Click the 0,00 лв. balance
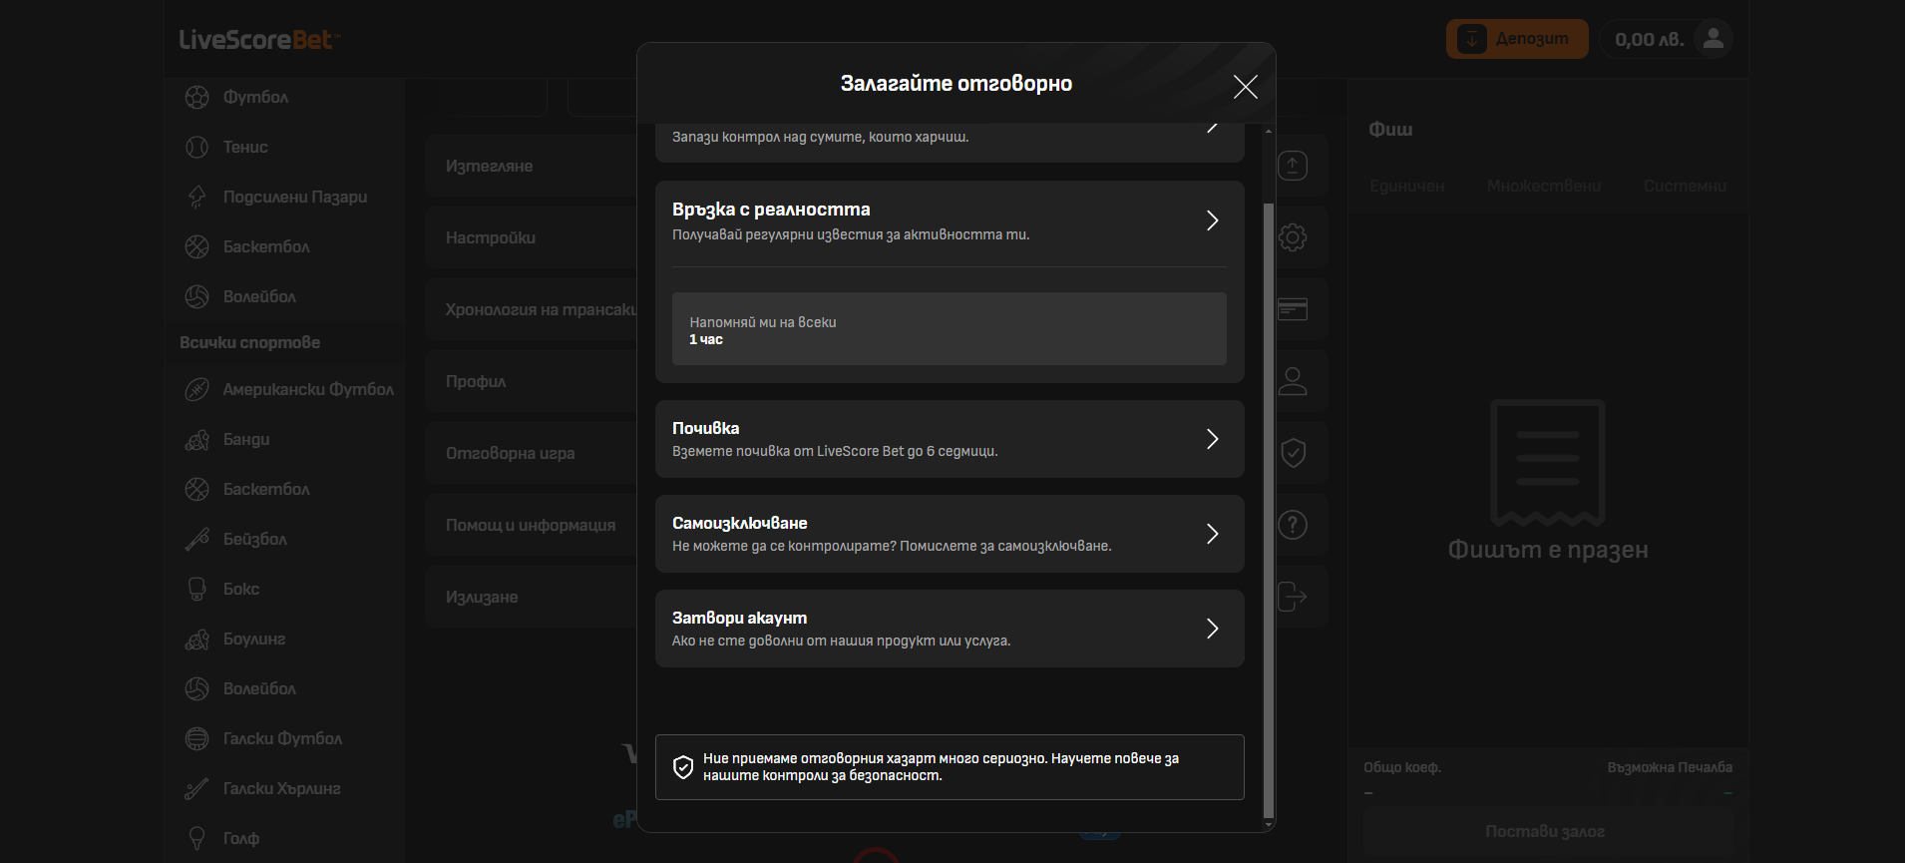The height and width of the screenshot is (863, 1905). tap(1649, 40)
